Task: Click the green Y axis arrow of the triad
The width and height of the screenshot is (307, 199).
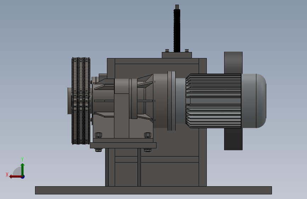Action: 23,169
